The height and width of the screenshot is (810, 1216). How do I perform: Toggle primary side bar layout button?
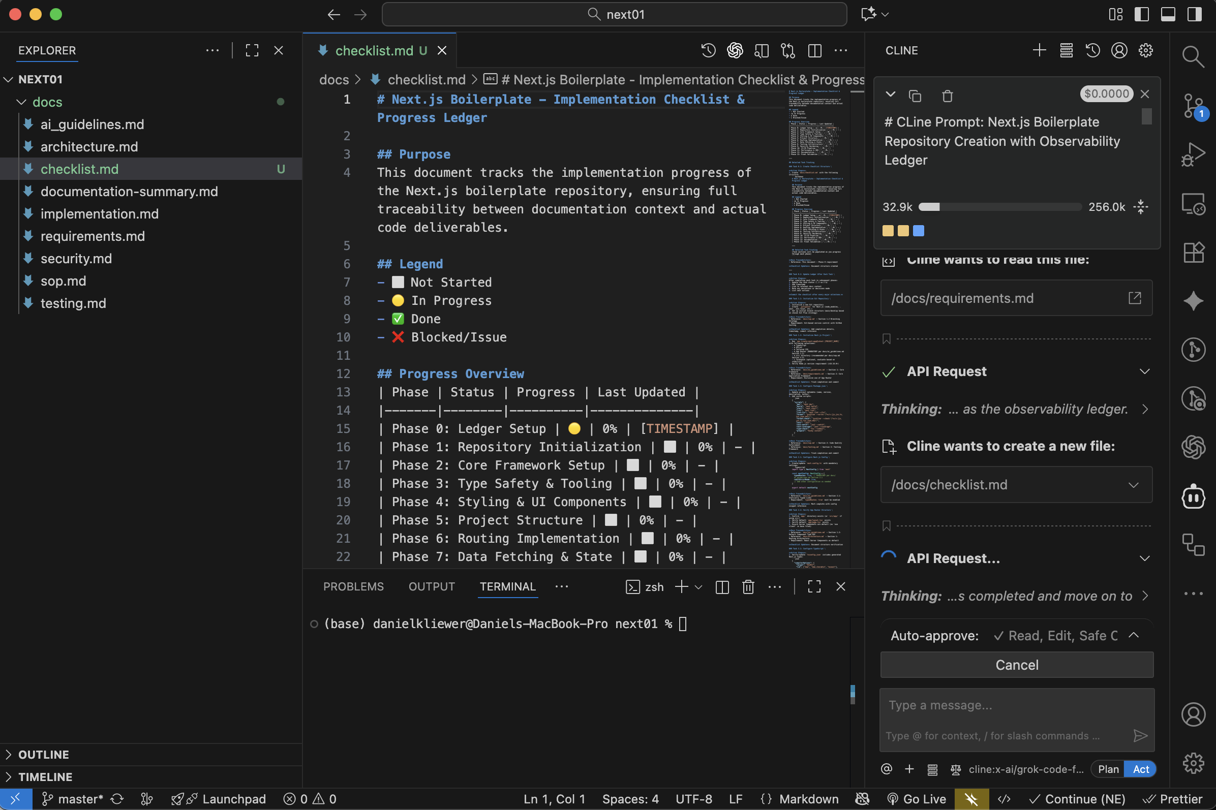[1141, 14]
